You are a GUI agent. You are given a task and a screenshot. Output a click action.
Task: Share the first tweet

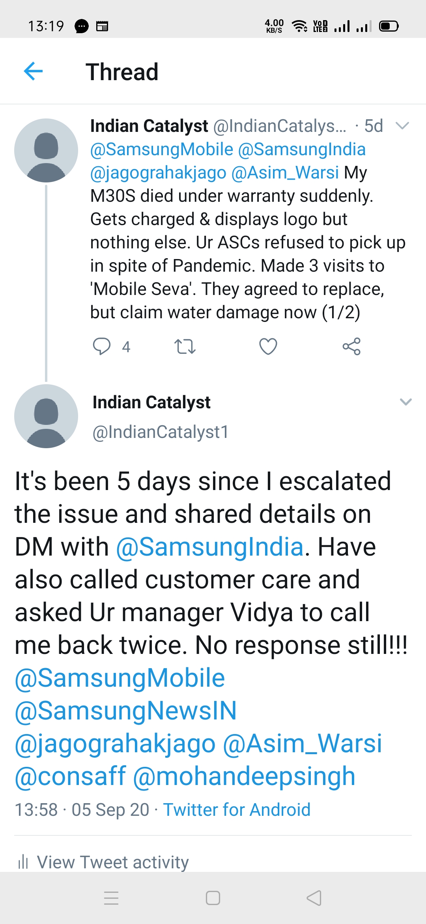(351, 346)
